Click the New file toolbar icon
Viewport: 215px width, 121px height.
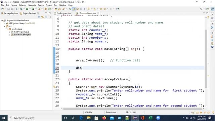pyautogui.click(x=3, y=9)
